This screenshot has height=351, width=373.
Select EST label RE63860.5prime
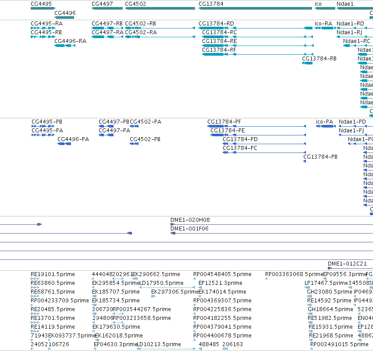pyautogui.click(x=53, y=283)
